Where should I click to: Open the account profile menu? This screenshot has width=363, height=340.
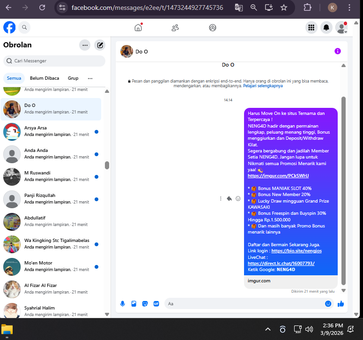[341, 28]
